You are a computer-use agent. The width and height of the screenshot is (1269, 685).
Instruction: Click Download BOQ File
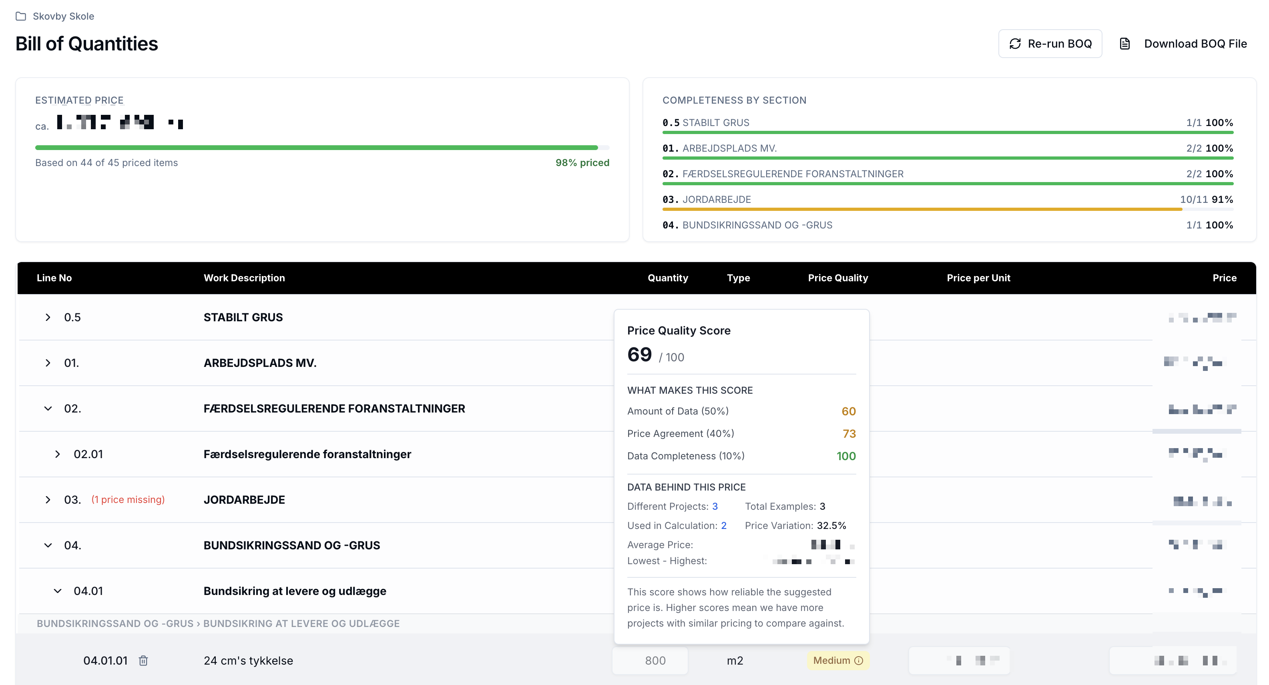(1195, 44)
